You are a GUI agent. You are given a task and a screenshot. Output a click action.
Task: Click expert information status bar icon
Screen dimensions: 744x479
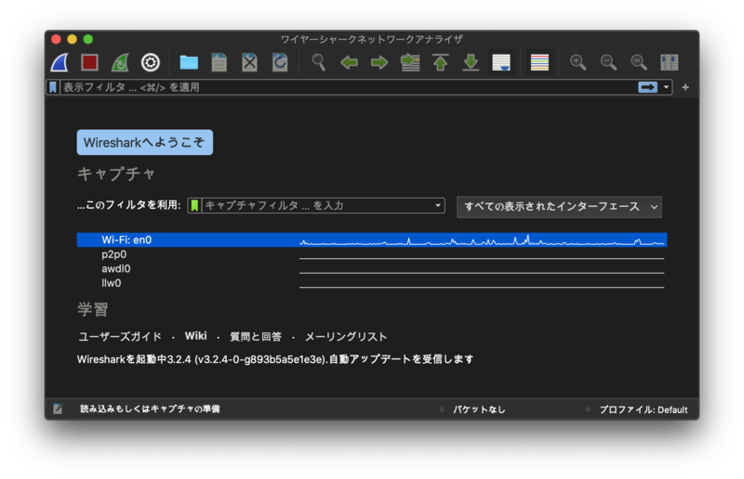coord(58,408)
